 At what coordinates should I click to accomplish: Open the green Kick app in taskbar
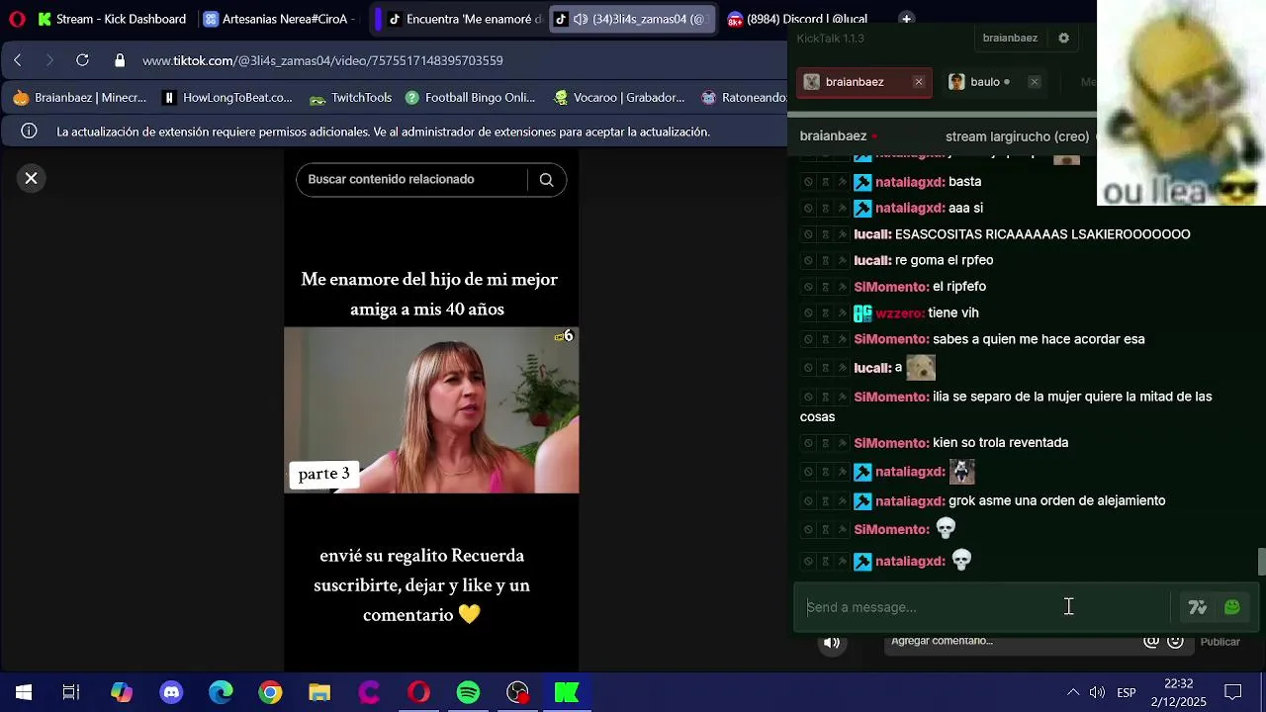pyautogui.click(x=567, y=692)
